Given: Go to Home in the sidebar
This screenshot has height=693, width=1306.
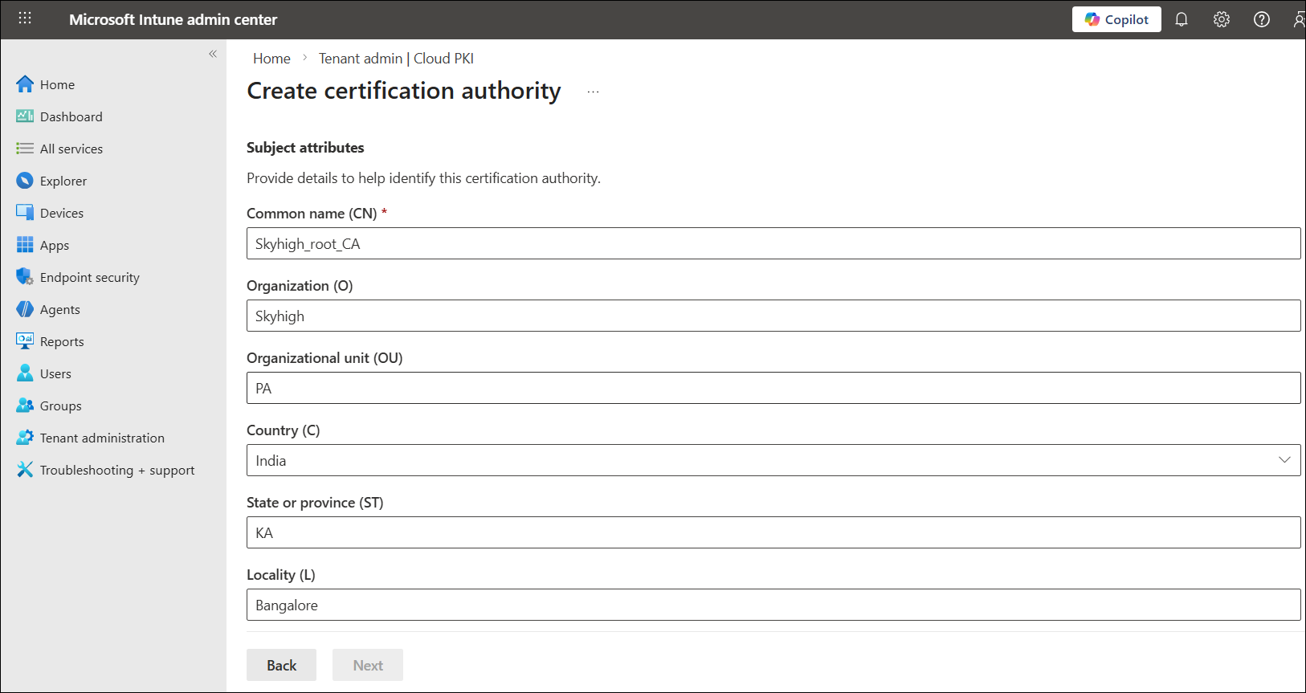Looking at the screenshot, I should click(x=57, y=84).
